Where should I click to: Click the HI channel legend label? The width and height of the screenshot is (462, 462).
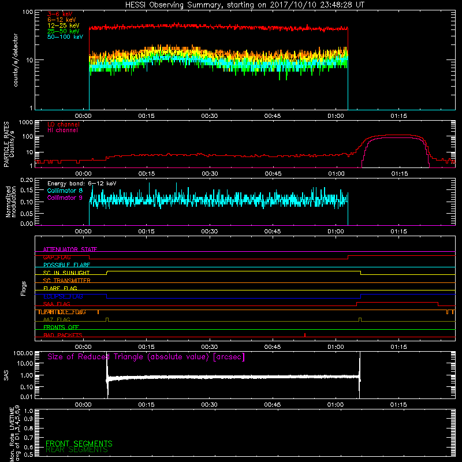62,131
